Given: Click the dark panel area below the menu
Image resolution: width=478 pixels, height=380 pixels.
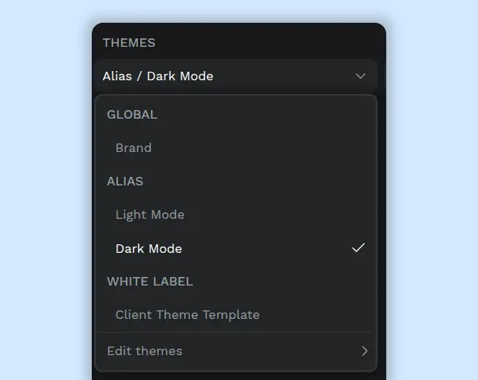Looking at the screenshot, I should pos(239,376).
